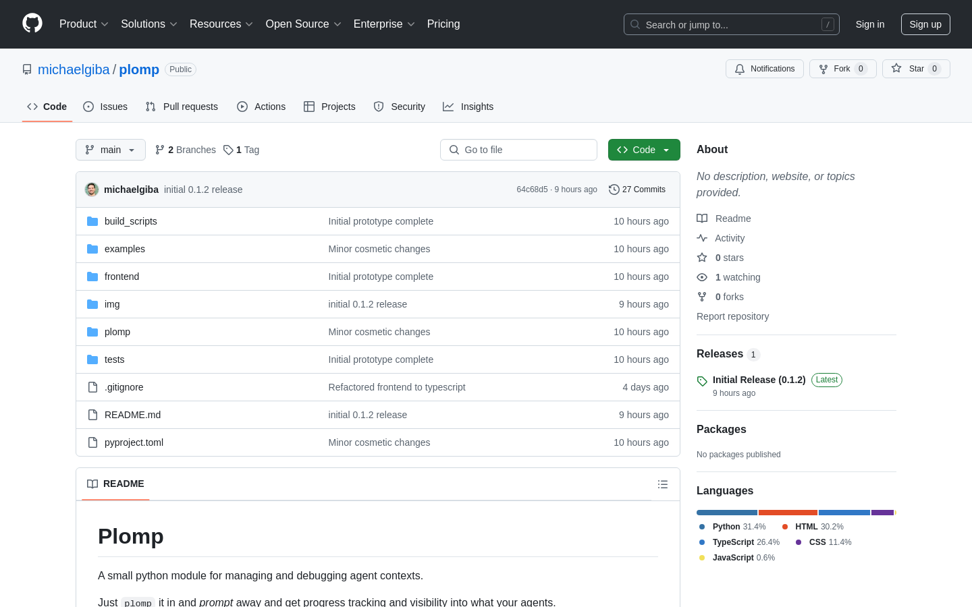Switch to the Pull requests tab
This screenshot has height=607, width=972.
coord(182,107)
